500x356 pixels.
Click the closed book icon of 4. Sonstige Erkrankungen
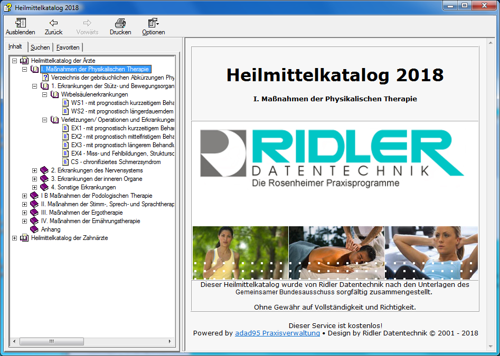point(44,187)
